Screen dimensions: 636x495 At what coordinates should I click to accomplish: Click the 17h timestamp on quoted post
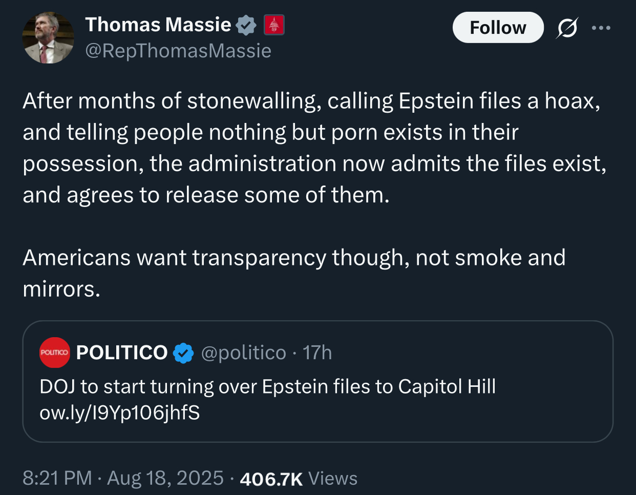[317, 353]
